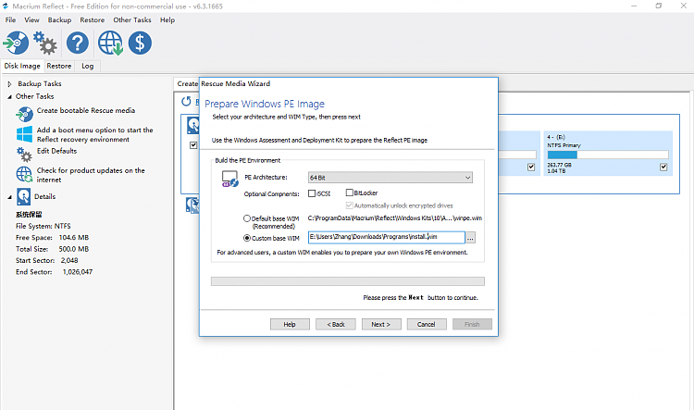Screen dimensions: 694x410
Task: Enable the iSCSI optional component
Action: (x=312, y=193)
